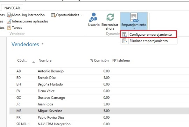The height and width of the screenshot is (127, 189).
Task: Select the Tareas ribbon label
Action: (x=17, y=28)
